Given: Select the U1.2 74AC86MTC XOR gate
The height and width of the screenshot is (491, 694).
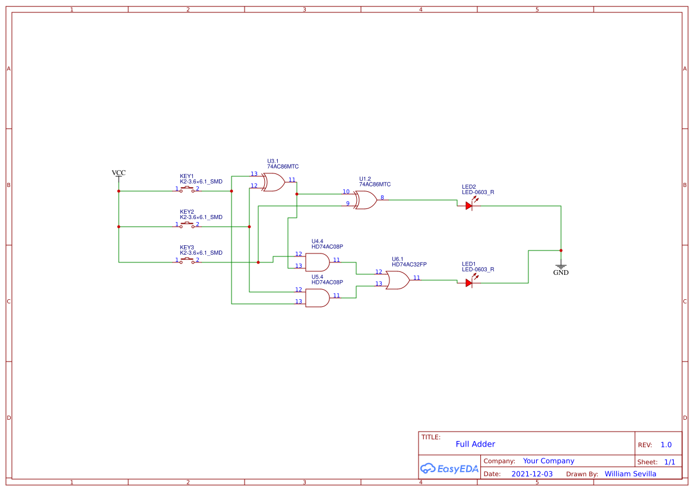Looking at the screenshot, I should 366,201.
